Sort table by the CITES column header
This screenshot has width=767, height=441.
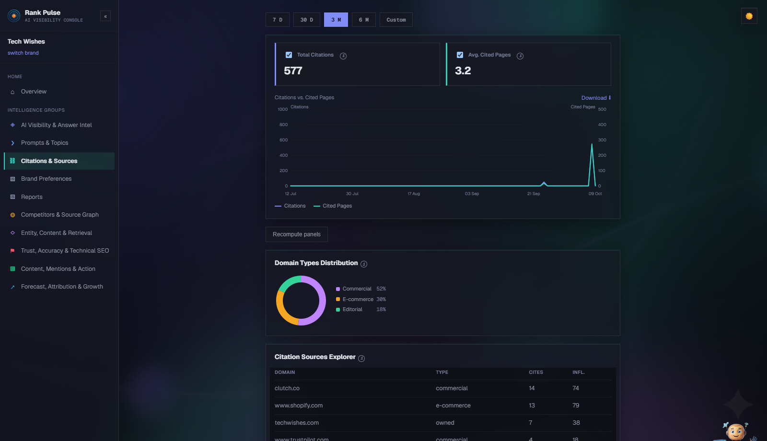[536, 372]
